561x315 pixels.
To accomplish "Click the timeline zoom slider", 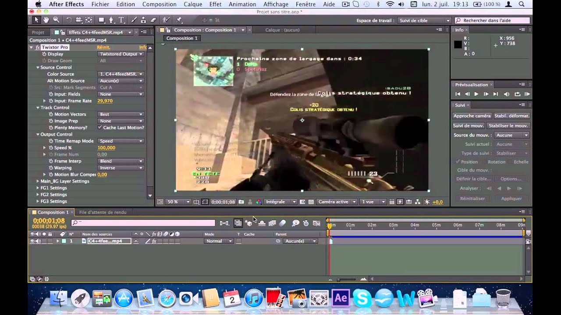I will tap(346, 279).
